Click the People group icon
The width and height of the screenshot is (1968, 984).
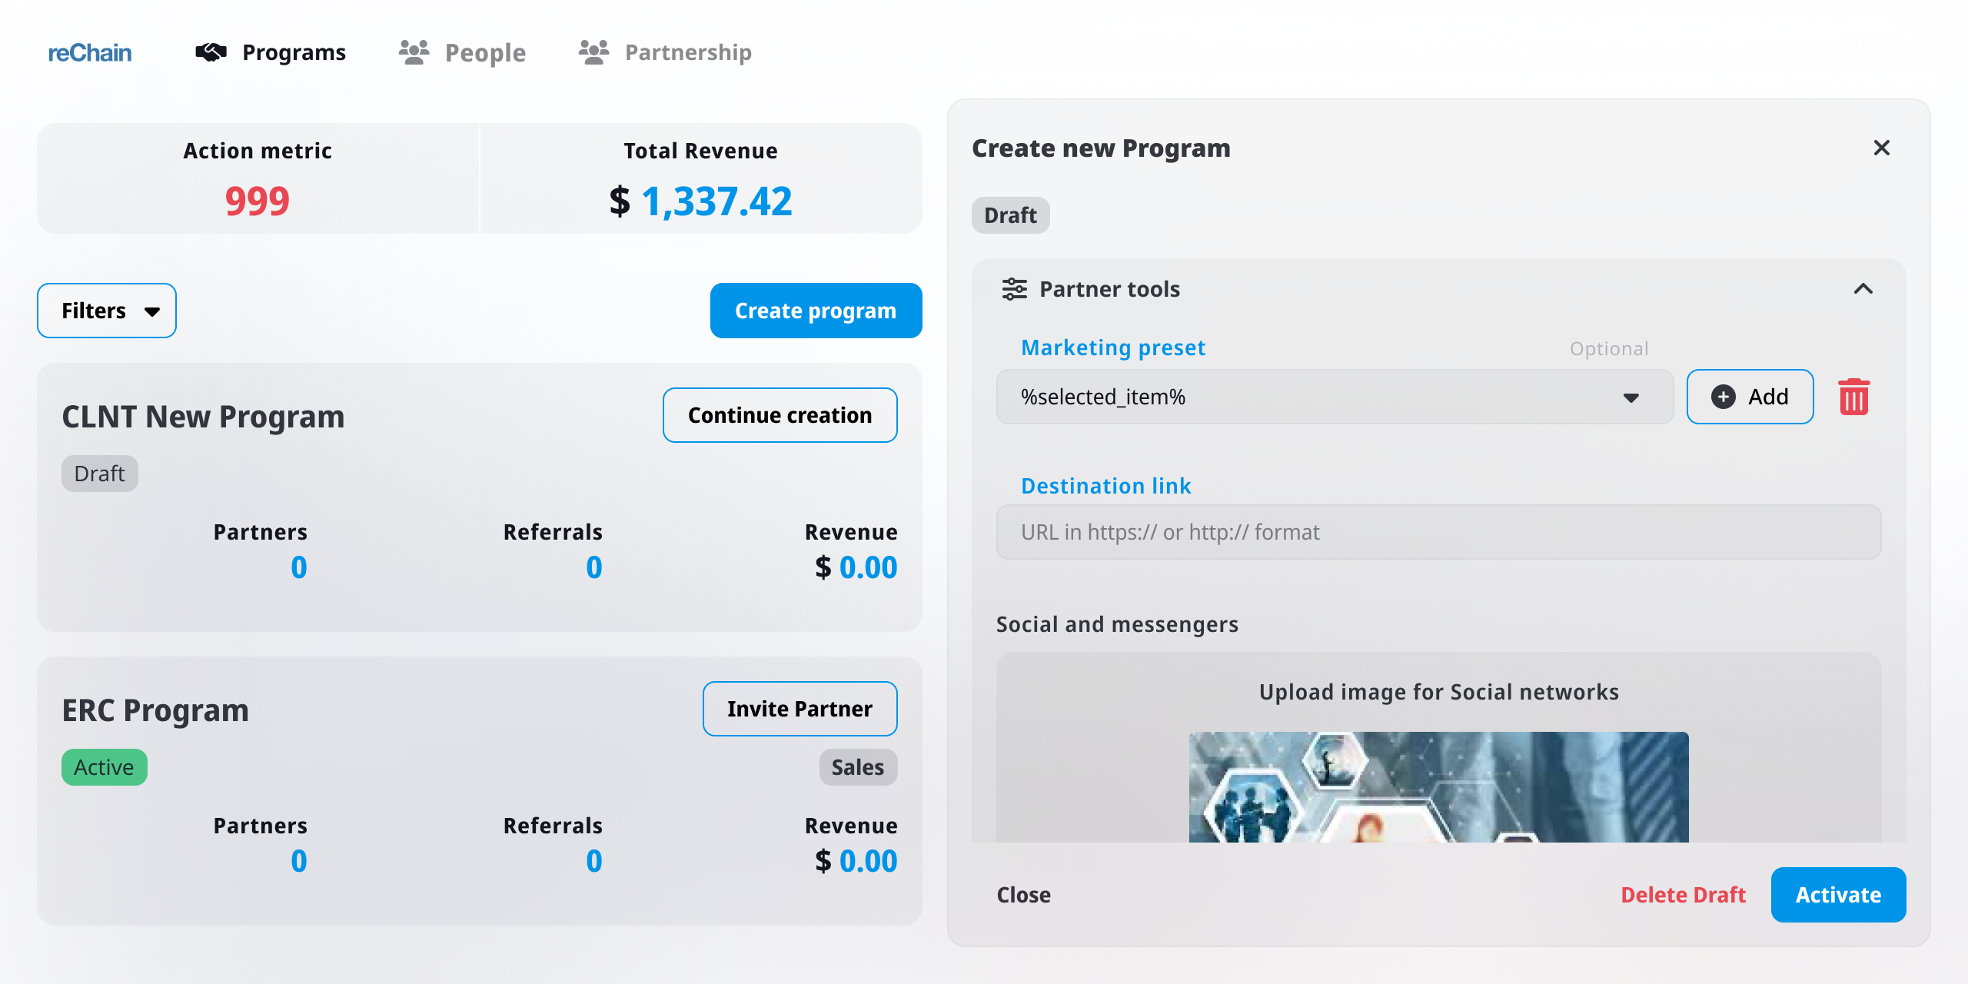click(414, 52)
